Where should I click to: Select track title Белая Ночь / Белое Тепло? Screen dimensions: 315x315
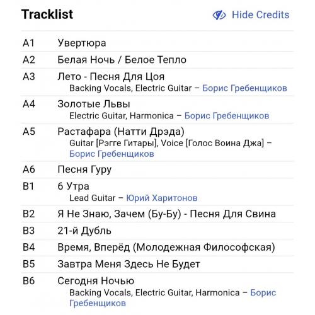point(122,60)
